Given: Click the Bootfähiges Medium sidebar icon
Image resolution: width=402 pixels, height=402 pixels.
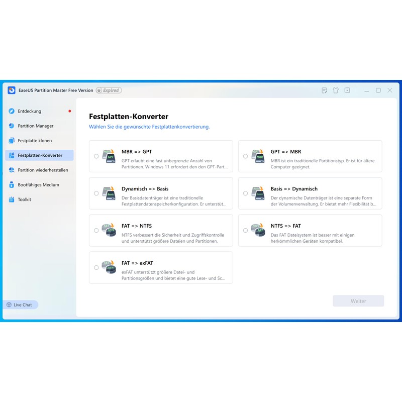Looking at the screenshot, I should (x=12, y=185).
